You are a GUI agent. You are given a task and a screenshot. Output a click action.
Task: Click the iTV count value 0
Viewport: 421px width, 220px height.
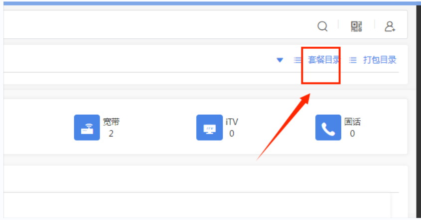tap(232, 133)
